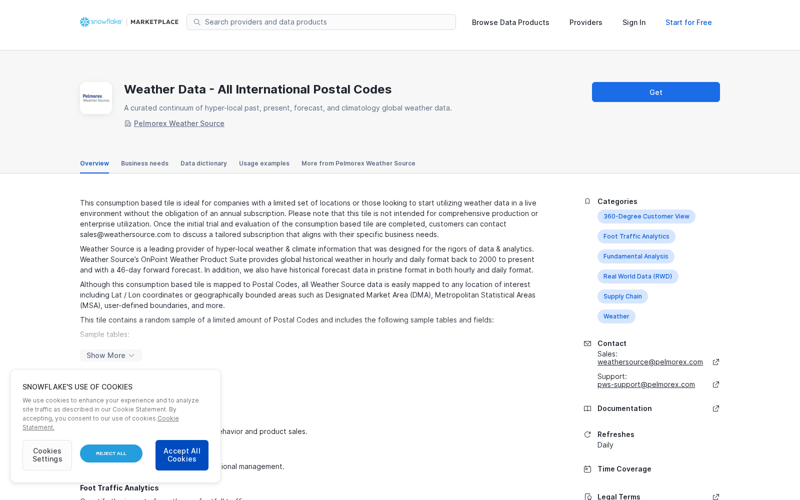Image resolution: width=800 pixels, height=500 pixels.
Task: Select the Fundamental Analysis category tag
Action: coord(636,256)
